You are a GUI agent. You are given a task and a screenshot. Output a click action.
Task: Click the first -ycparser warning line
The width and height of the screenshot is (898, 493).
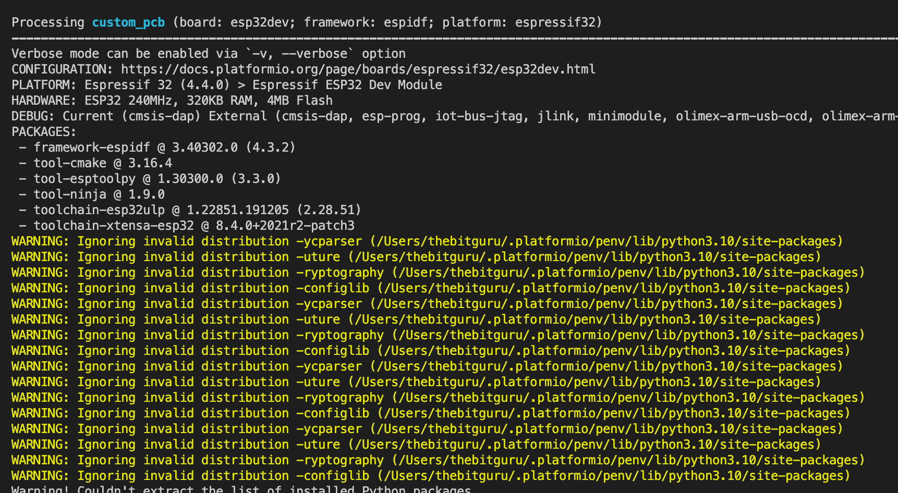tap(427, 241)
